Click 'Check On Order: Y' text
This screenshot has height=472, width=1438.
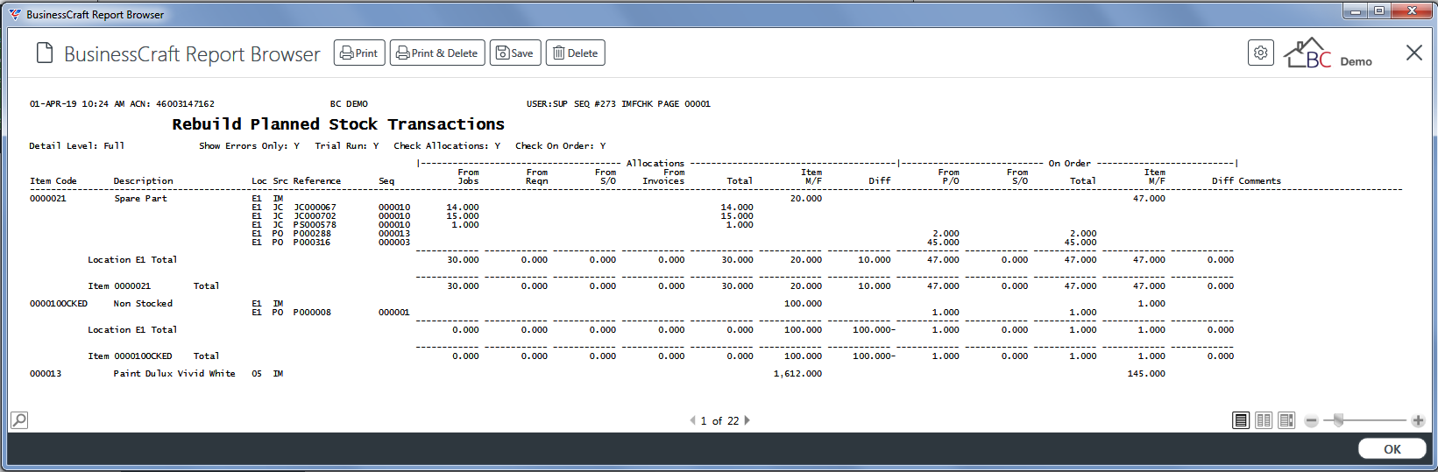(x=560, y=146)
